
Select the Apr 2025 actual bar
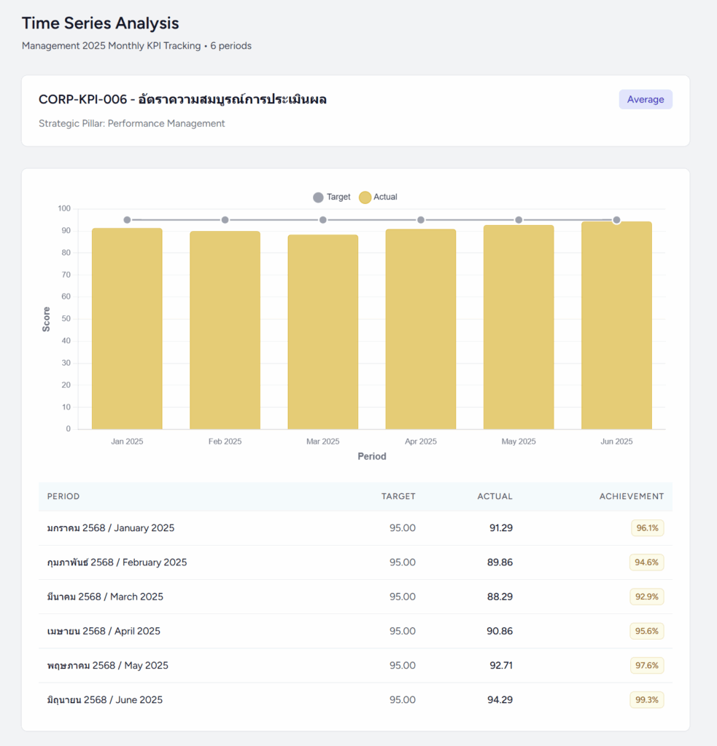click(421, 328)
